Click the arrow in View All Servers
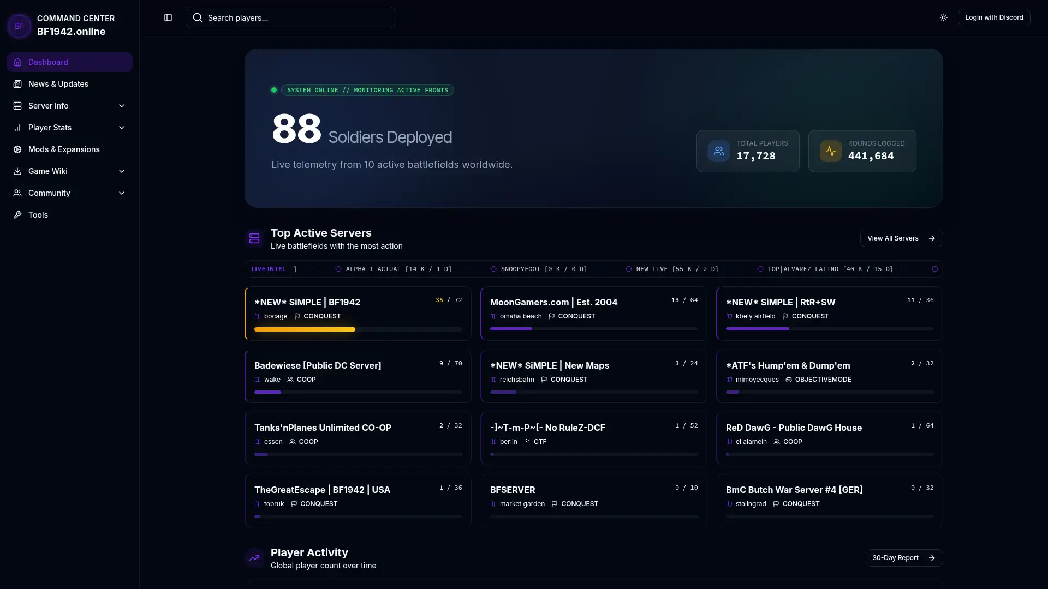 932,238
